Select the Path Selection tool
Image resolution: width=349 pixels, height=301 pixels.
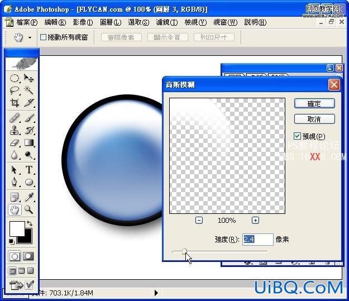pos(15,170)
